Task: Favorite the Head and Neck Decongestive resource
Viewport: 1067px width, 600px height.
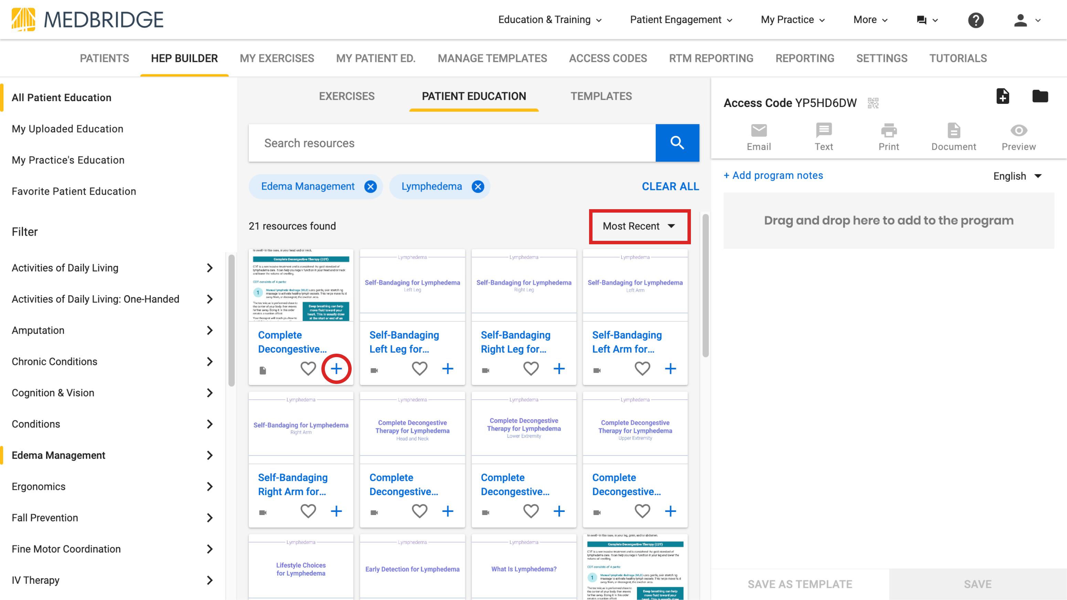Action: pyautogui.click(x=419, y=511)
